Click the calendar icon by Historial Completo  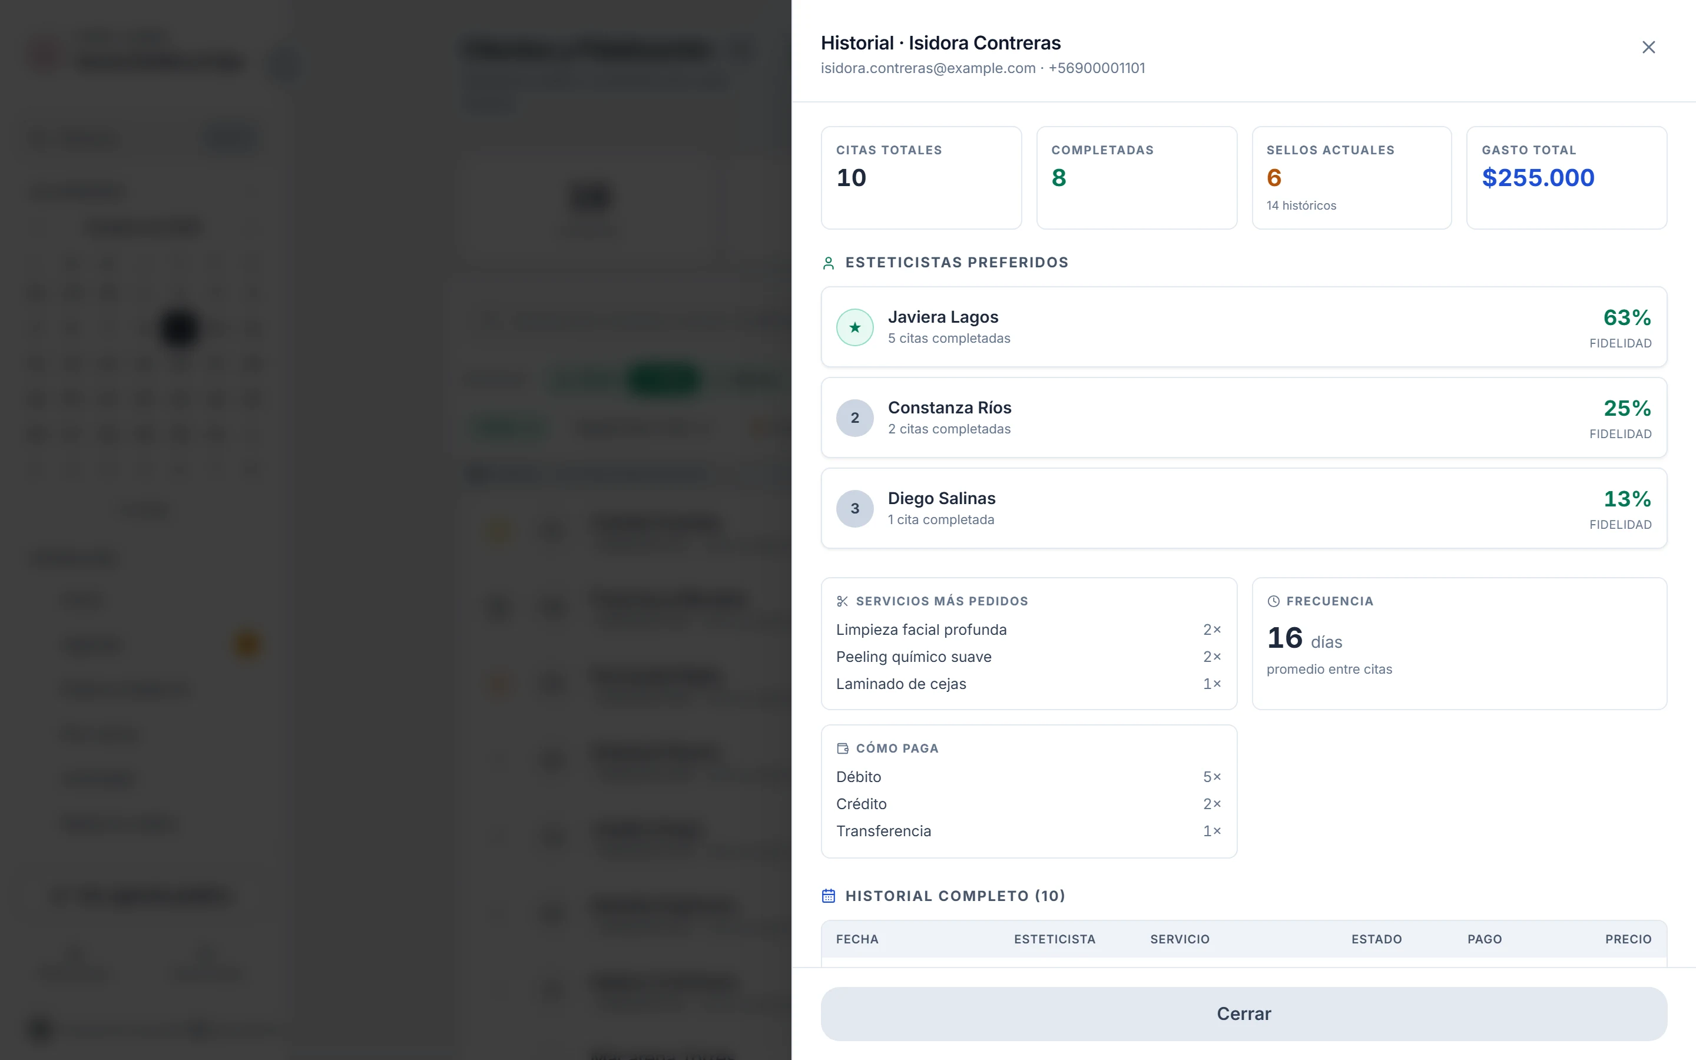coord(829,896)
